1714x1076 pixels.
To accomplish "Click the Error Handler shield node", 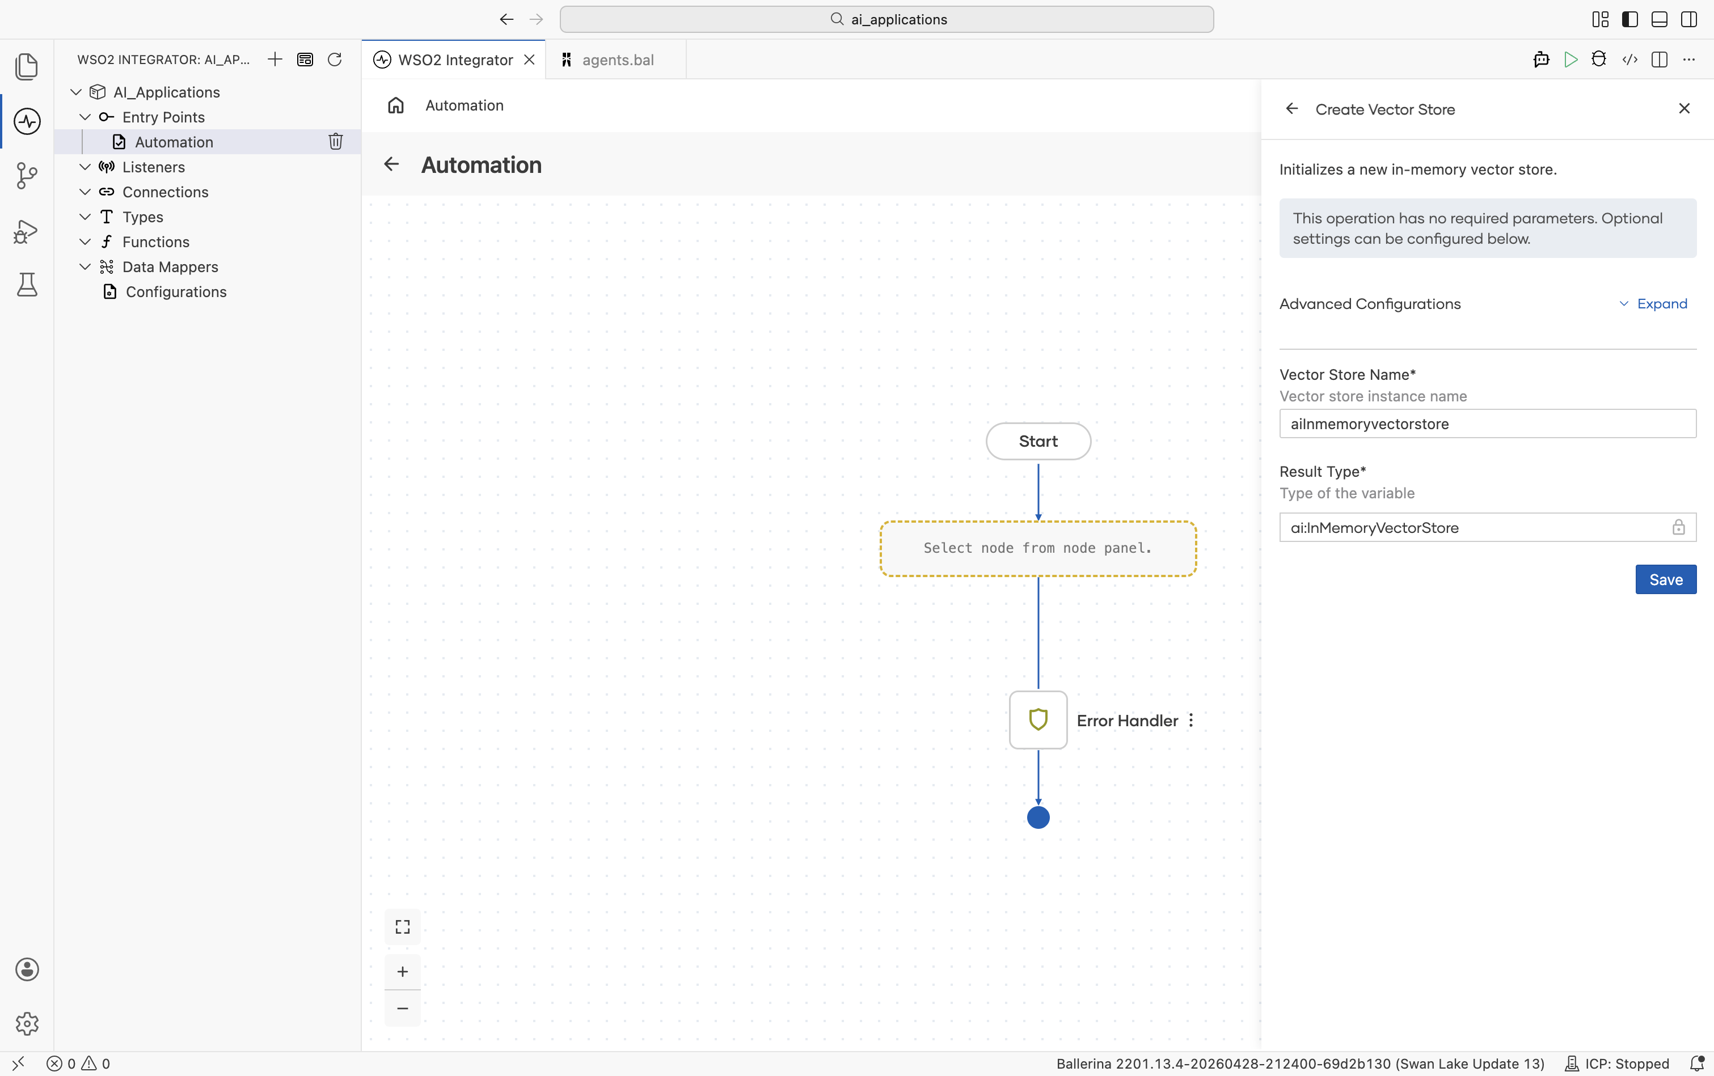I will click(1038, 719).
